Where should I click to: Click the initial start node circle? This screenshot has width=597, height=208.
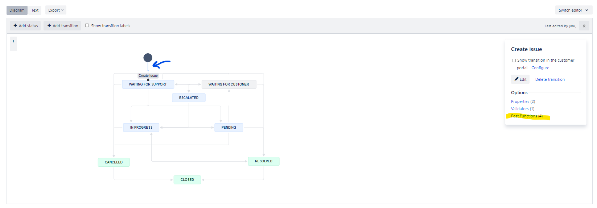(x=148, y=58)
